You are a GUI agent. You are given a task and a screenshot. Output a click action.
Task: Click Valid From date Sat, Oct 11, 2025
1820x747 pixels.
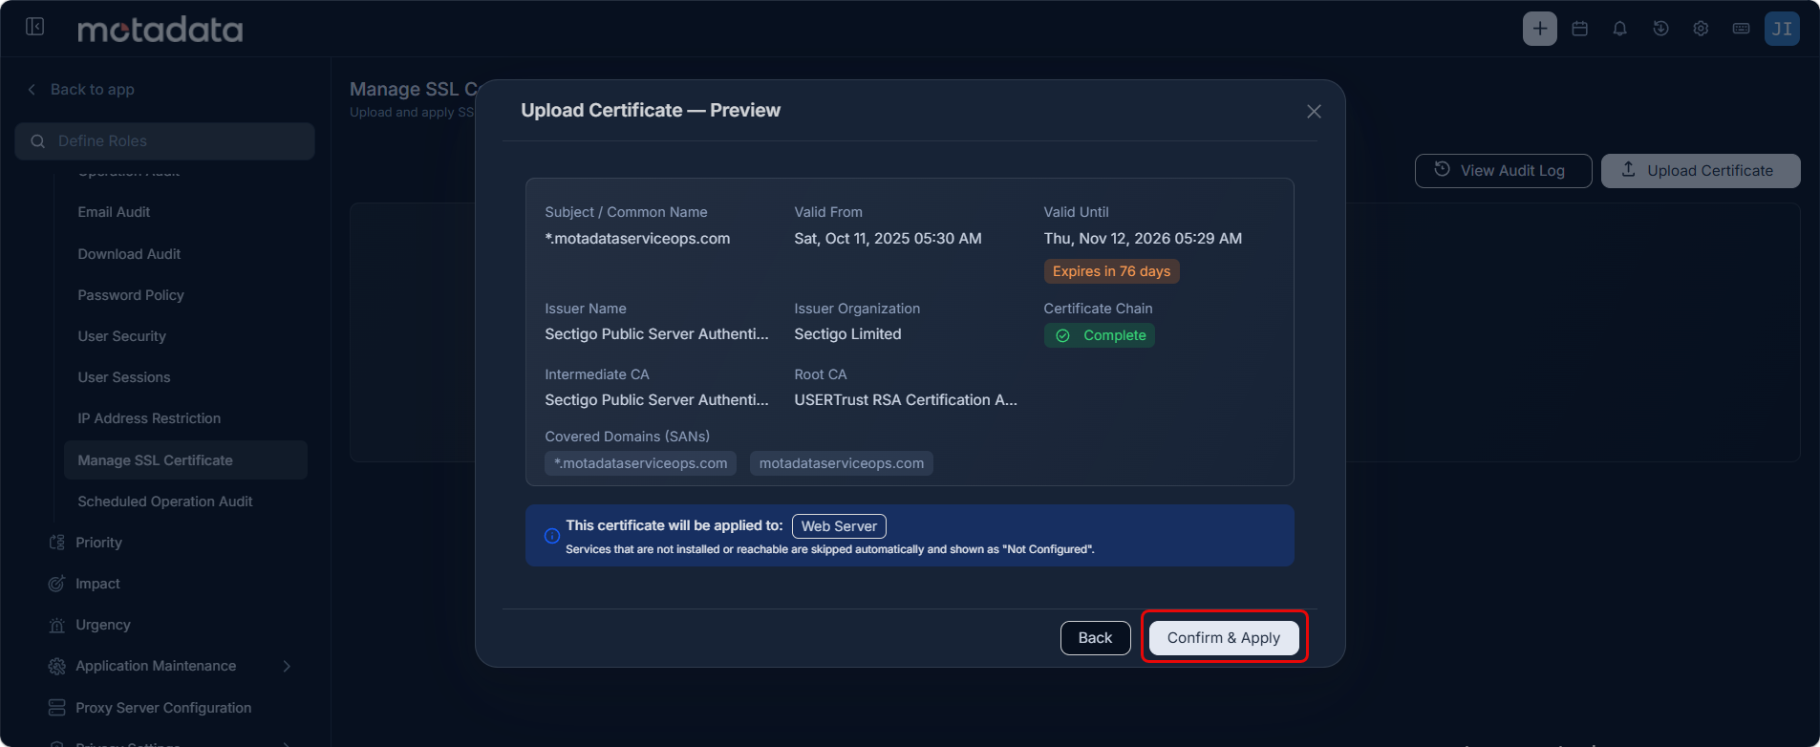click(888, 239)
